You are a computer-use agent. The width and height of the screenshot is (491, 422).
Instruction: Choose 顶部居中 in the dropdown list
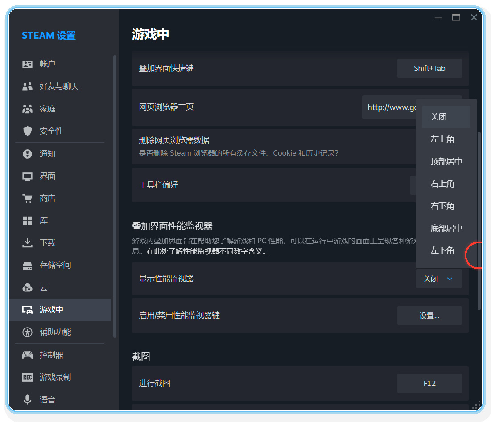coord(446,161)
